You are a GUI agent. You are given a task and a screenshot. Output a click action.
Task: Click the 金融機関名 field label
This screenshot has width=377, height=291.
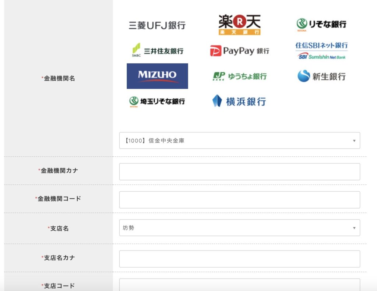[59, 78]
